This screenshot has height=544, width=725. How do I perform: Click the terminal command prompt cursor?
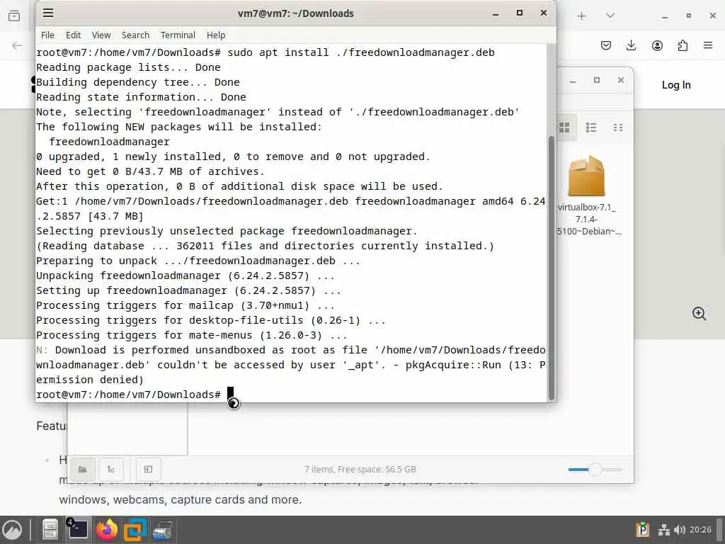[x=230, y=394]
